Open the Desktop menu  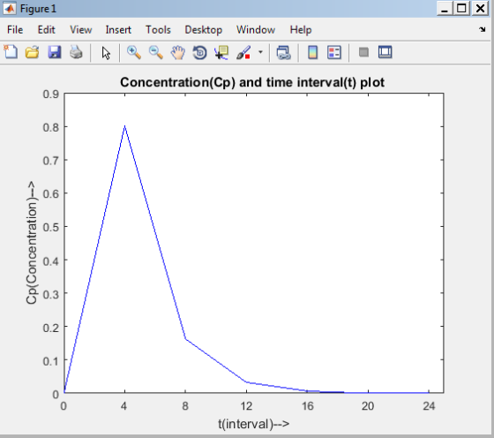coord(204,30)
